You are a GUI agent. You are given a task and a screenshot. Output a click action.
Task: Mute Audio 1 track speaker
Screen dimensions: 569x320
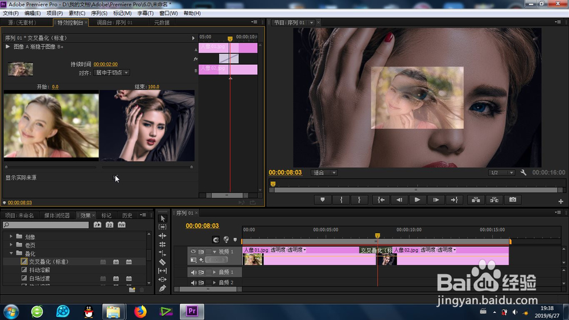click(193, 272)
